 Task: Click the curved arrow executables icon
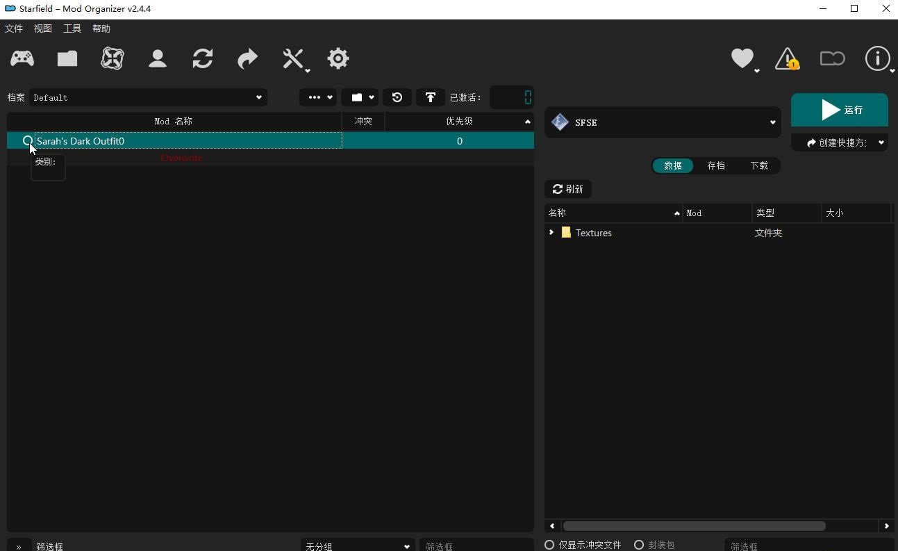248,58
